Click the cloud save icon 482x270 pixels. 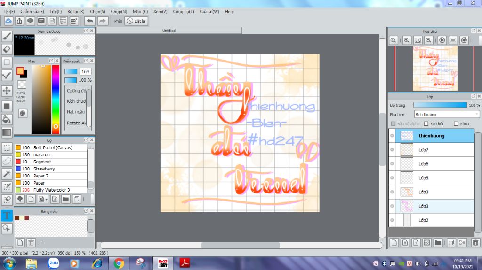click(x=8, y=21)
